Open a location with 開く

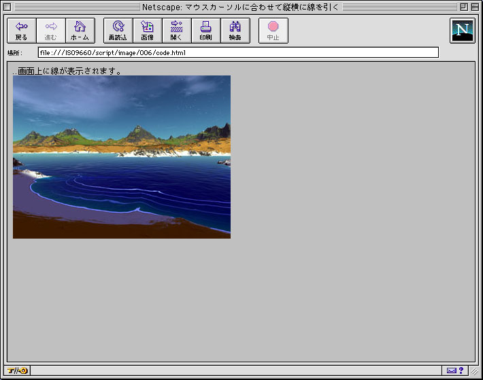coord(176,31)
